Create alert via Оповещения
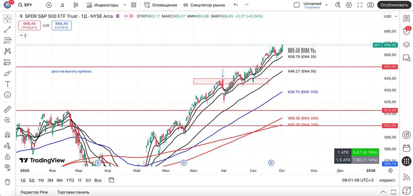This screenshot has width=413, height=196. 160,5
